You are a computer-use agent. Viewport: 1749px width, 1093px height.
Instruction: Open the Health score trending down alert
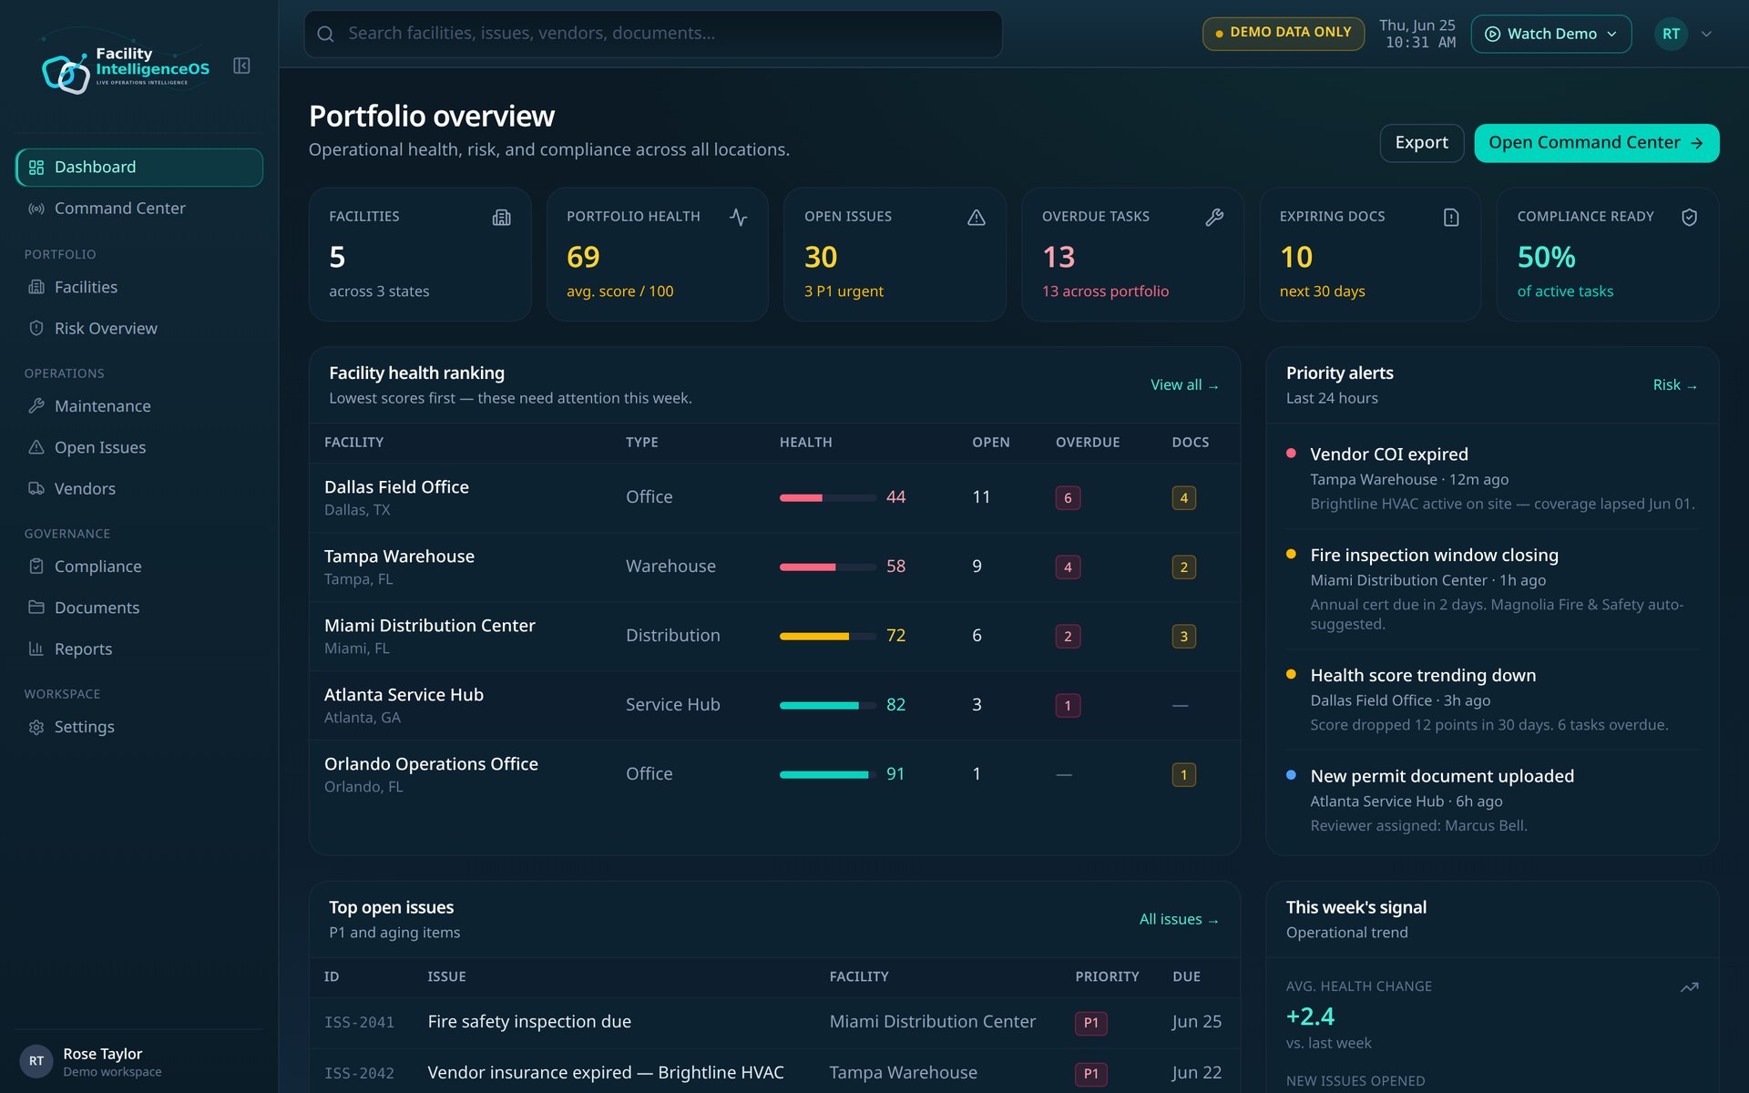point(1492,700)
